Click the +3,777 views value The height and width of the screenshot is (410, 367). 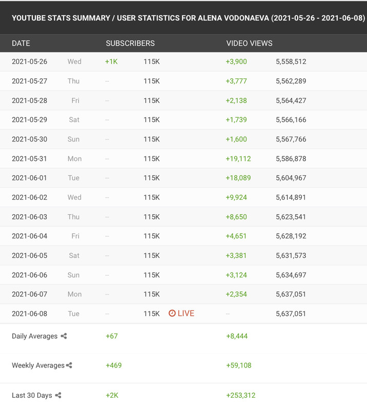click(x=236, y=81)
